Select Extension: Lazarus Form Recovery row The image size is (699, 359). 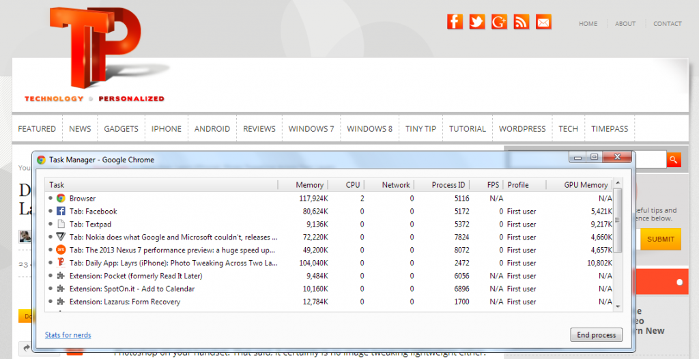coord(125,302)
